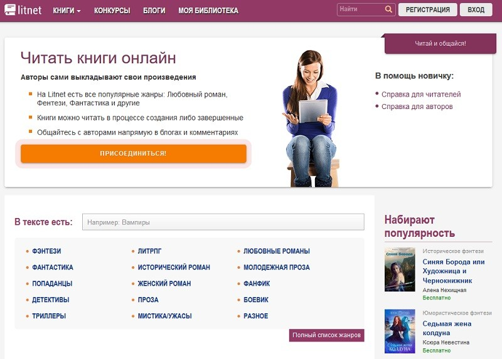Click the Вход button
Image resolution: width=502 pixels, height=359 pixels.
coord(476,9)
